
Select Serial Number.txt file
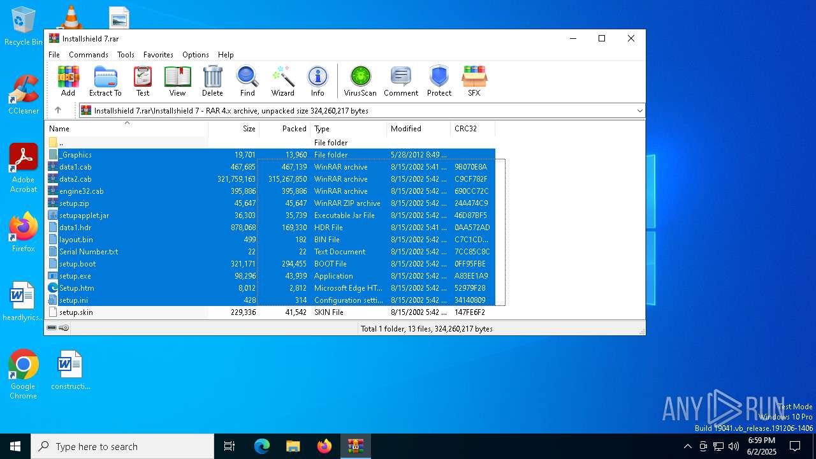270,251
